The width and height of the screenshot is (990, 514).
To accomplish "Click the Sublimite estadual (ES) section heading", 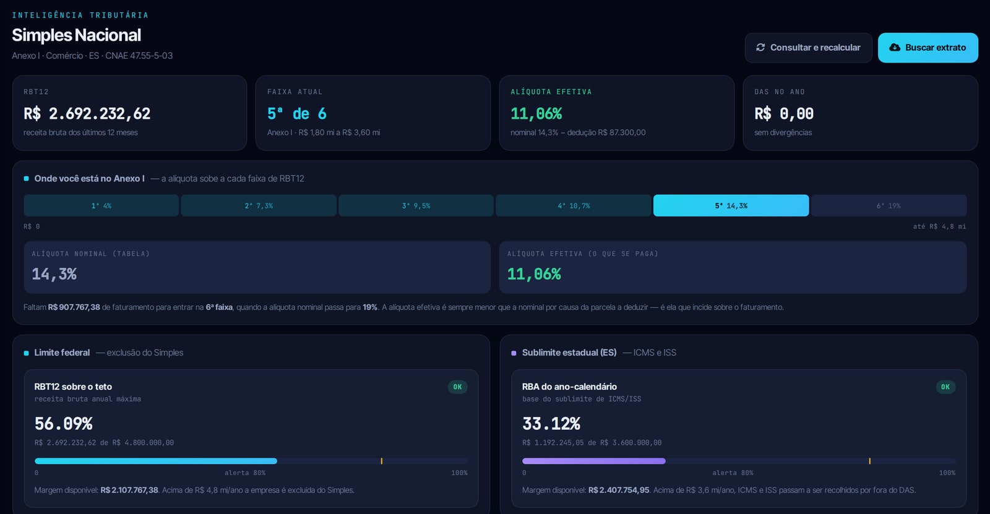I will (x=569, y=353).
